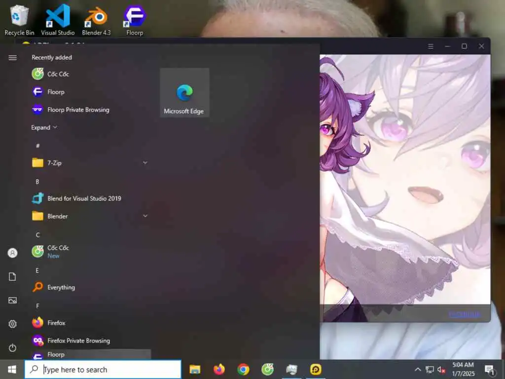Open the hamburger menu in the image window

point(431,46)
